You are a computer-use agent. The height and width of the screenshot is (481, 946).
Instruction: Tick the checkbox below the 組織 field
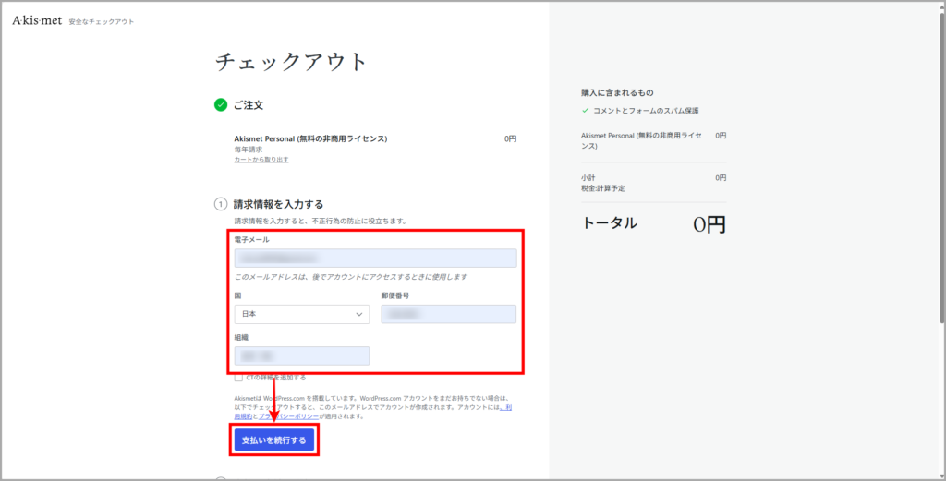[x=238, y=378]
